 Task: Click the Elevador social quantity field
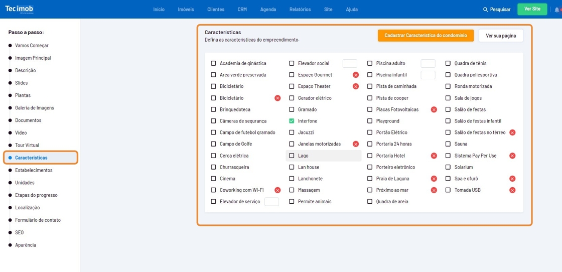coord(350,63)
